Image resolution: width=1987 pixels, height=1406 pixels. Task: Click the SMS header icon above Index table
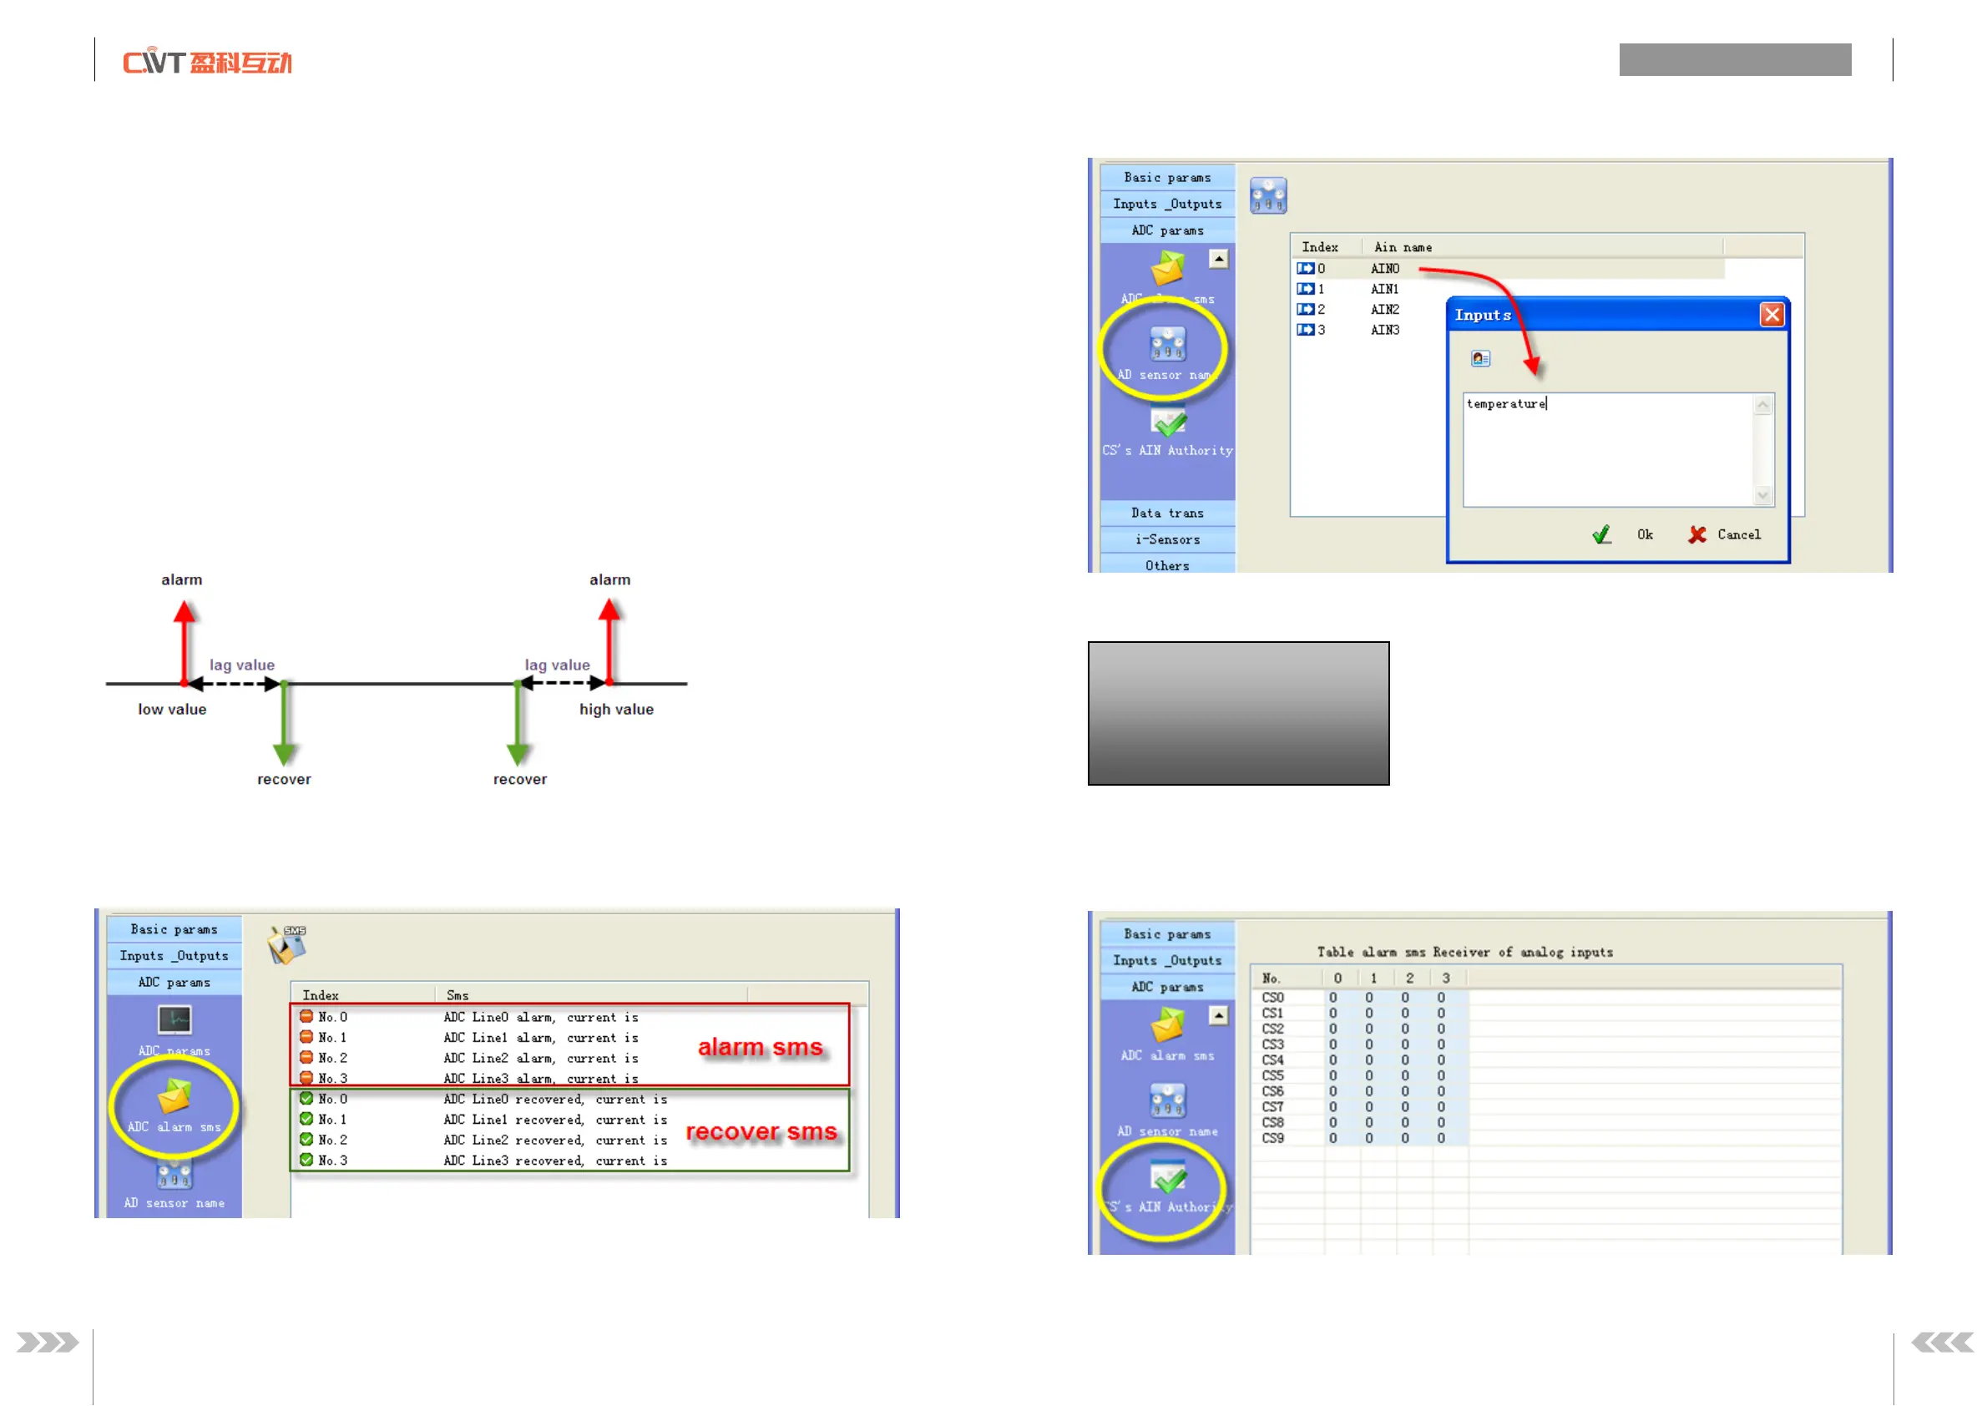(287, 944)
